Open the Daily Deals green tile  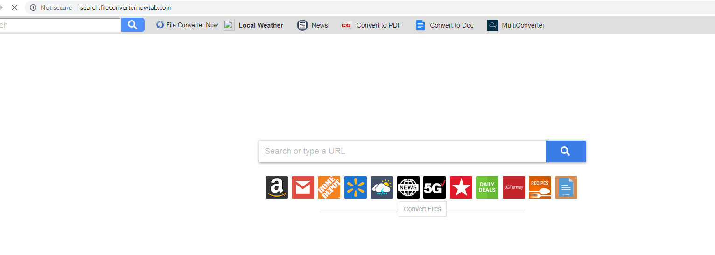pyautogui.click(x=487, y=187)
